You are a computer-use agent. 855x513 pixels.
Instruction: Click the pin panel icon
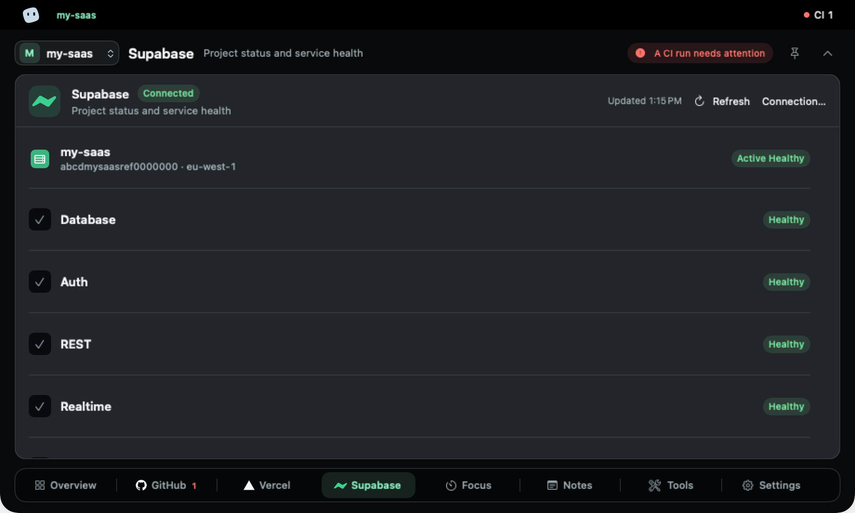click(x=795, y=53)
